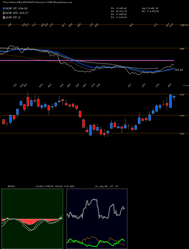Click the 614 price level label
This screenshot has width=189, height=249.
(182, 95)
